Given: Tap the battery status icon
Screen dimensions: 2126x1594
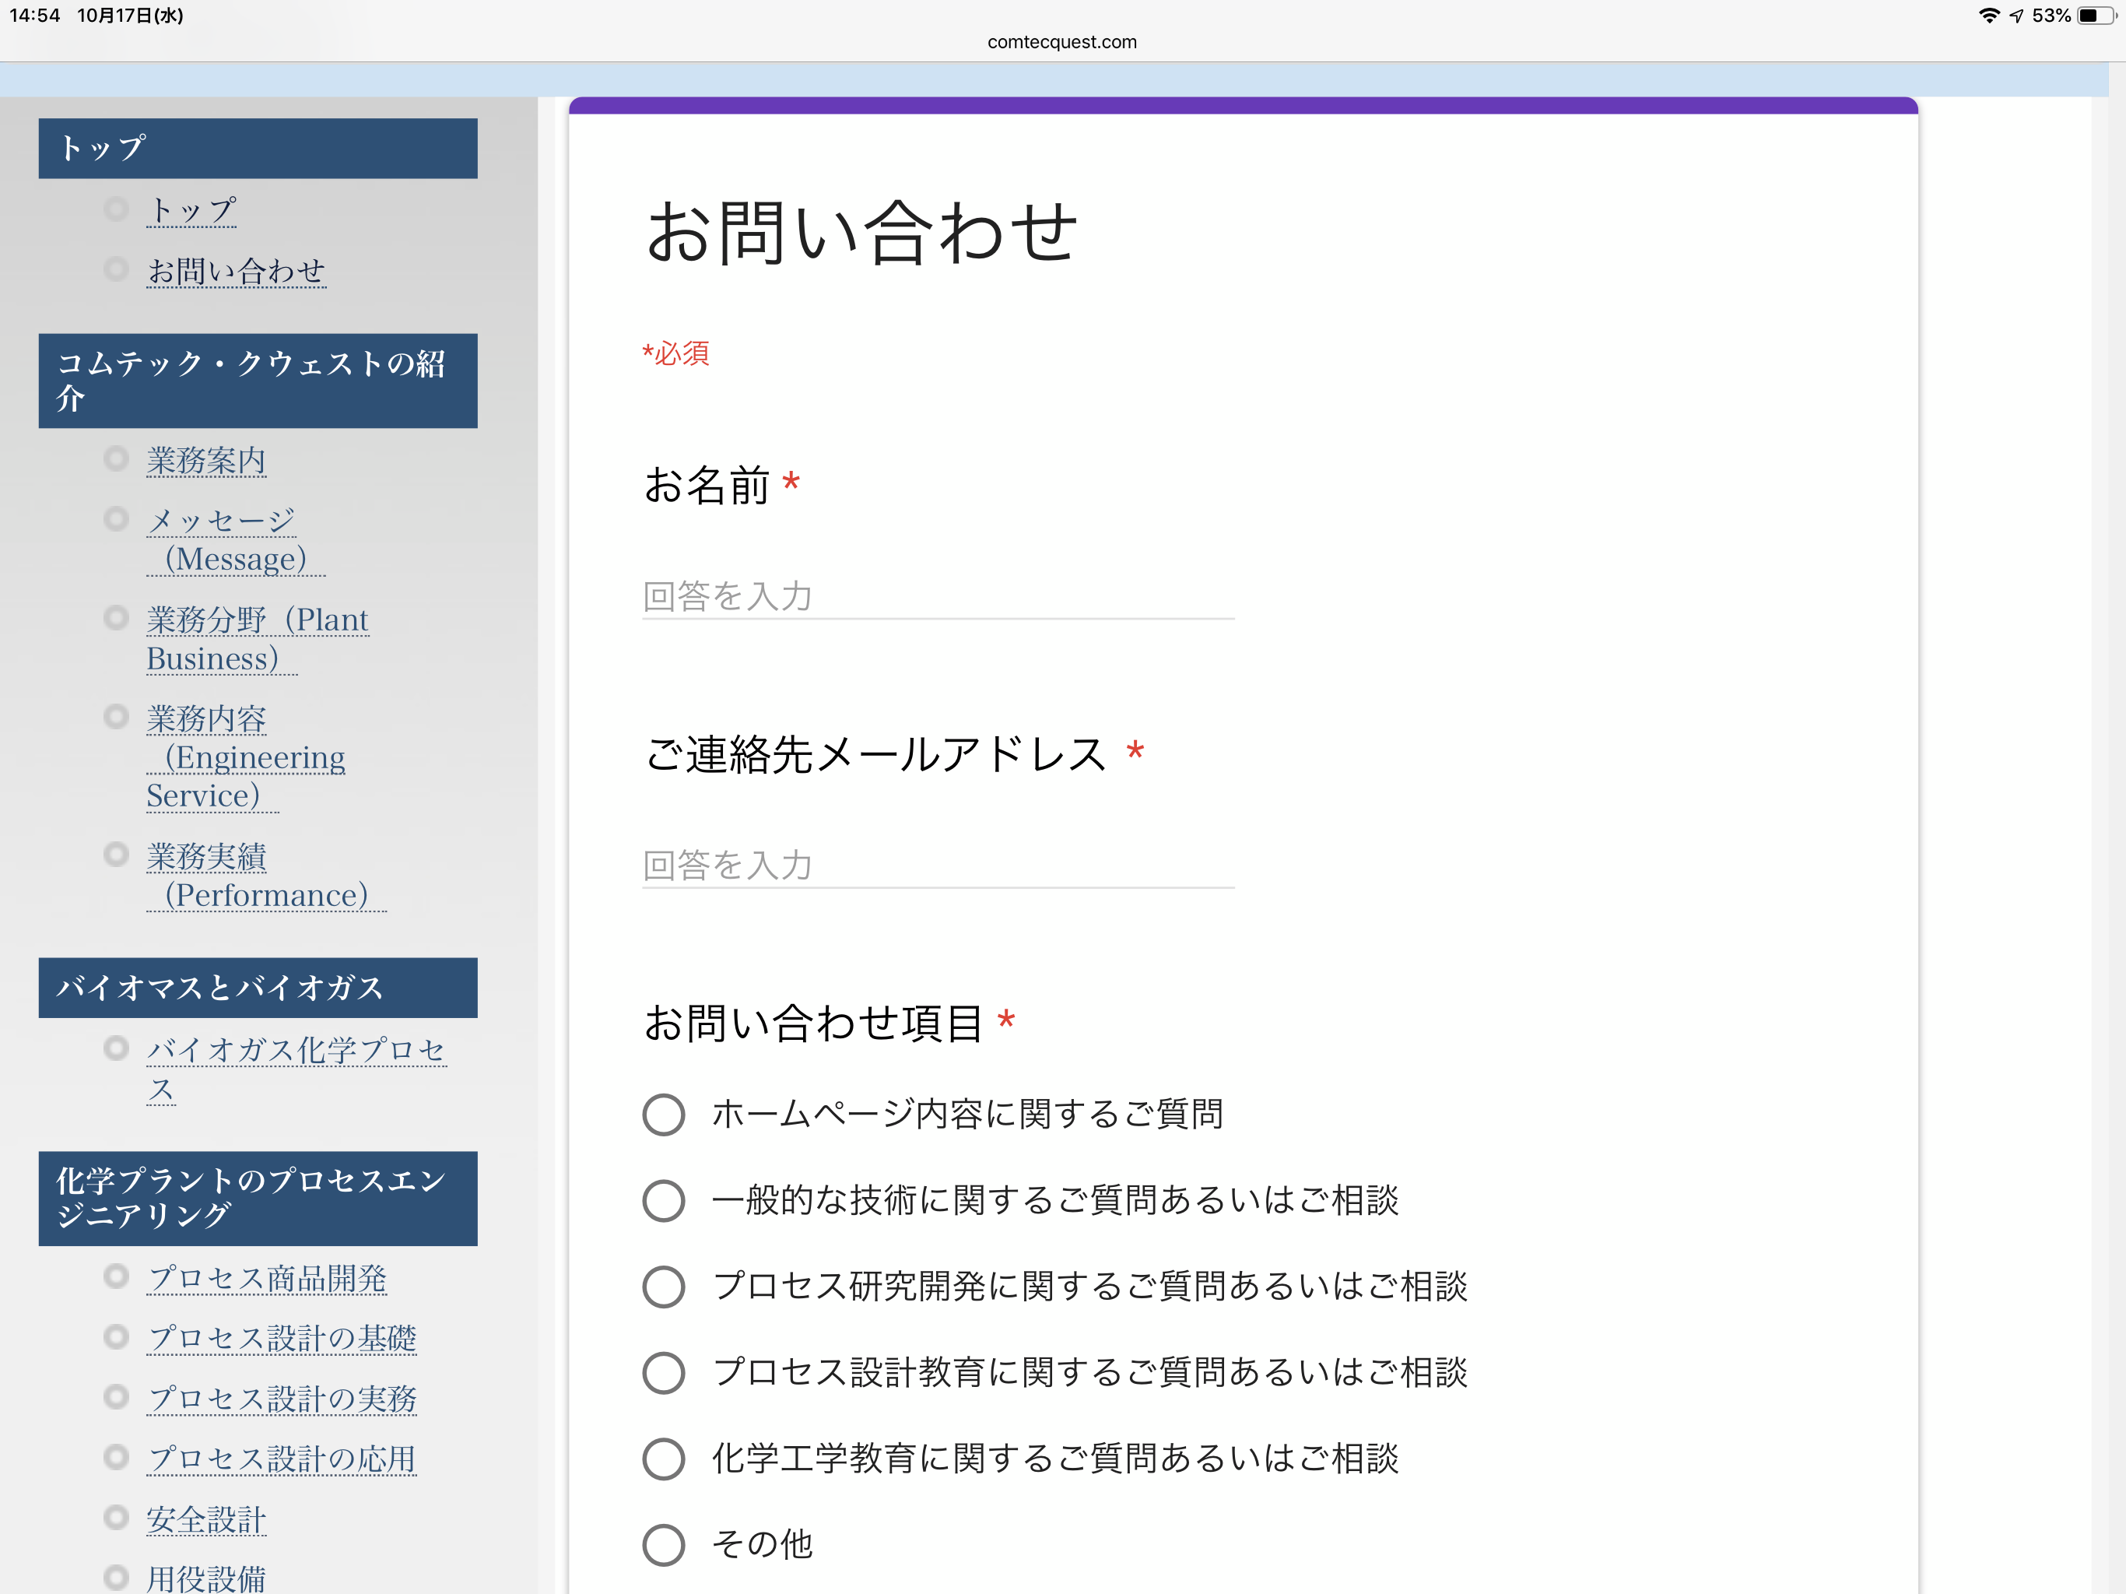Looking at the screenshot, I should click(2096, 16).
